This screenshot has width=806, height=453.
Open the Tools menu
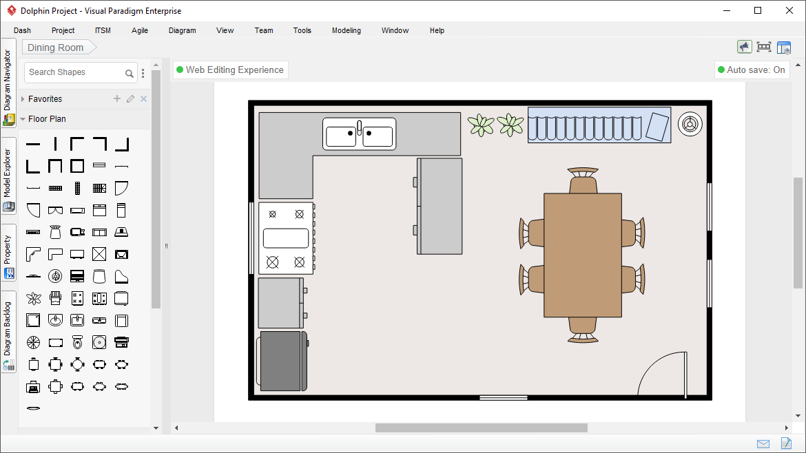pyautogui.click(x=302, y=30)
